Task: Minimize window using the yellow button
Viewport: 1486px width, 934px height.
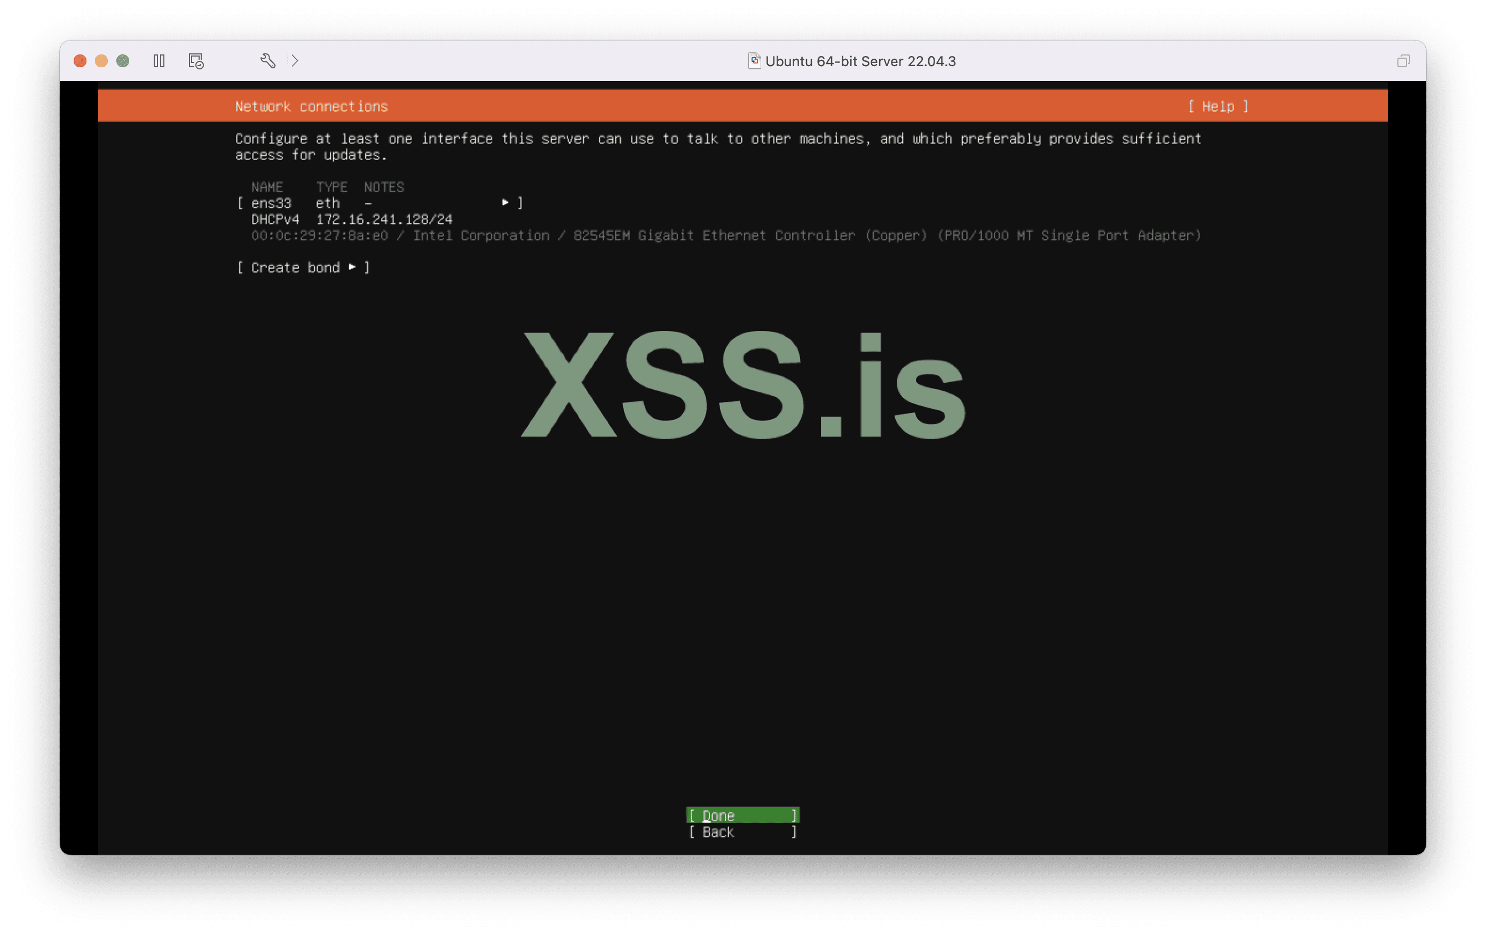Action: coord(101,61)
